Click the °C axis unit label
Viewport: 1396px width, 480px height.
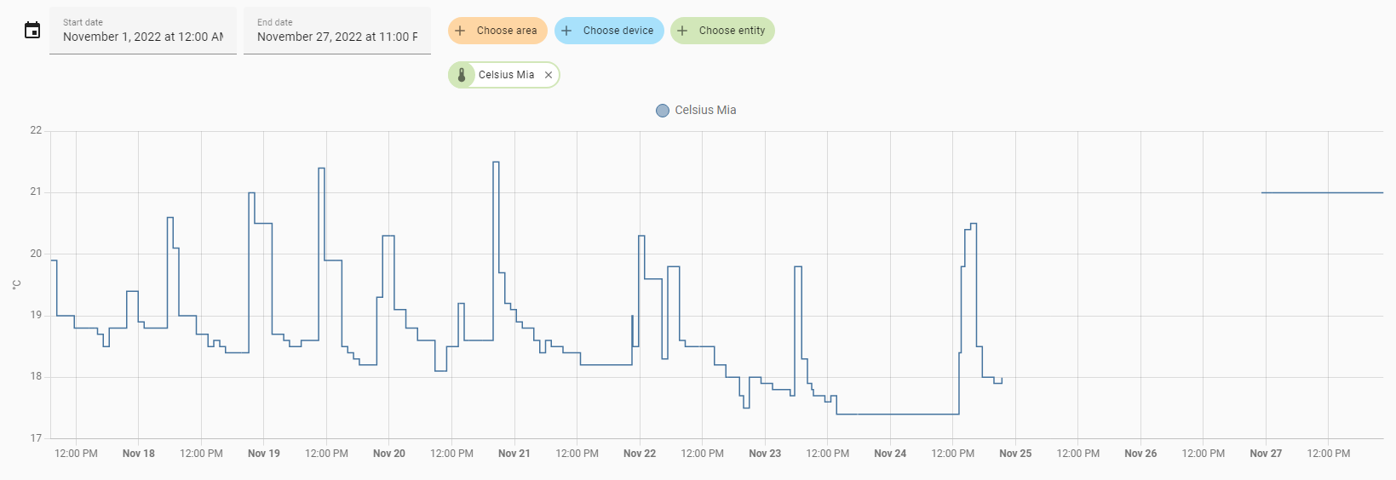pos(16,284)
